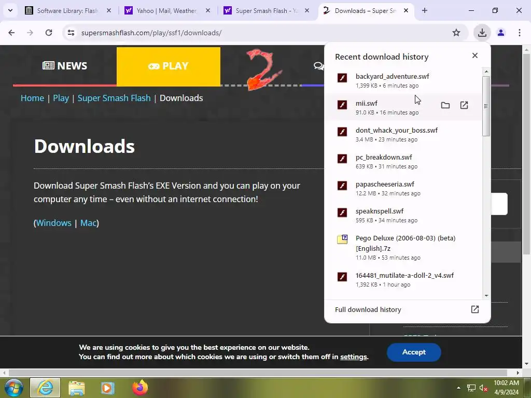Click the Super Smash Flash breadcrumb link

pyautogui.click(x=114, y=98)
